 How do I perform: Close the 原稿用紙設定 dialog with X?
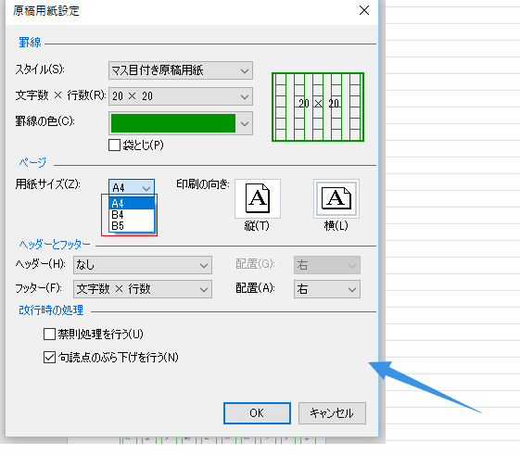[x=364, y=10]
